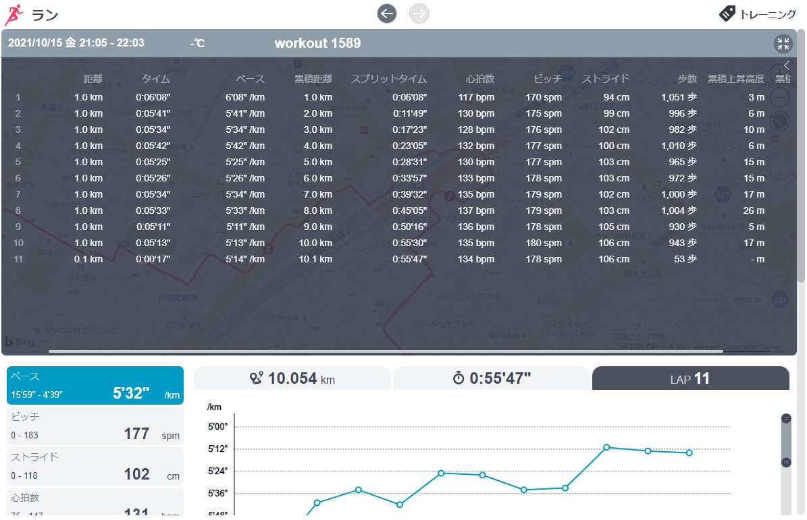The image size is (807, 520).
Task: Click the タイム column header
Action: 156,79
